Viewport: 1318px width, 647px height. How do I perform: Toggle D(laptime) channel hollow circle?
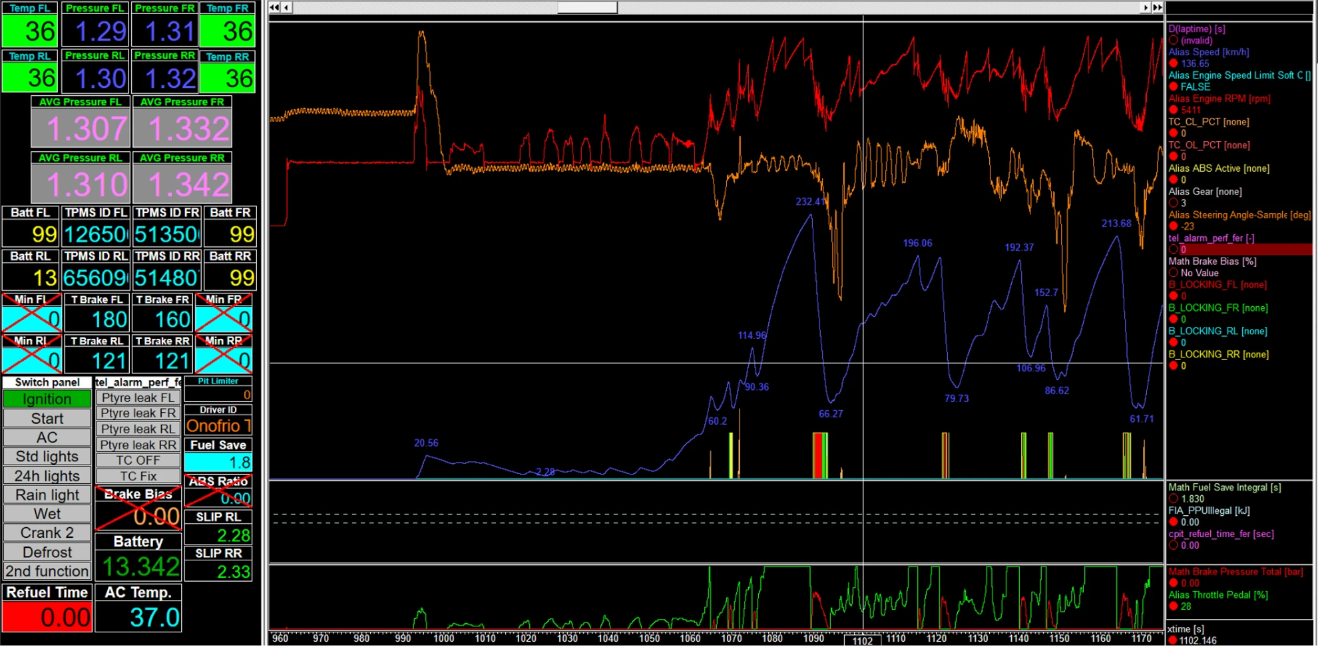click(1174, 40)
